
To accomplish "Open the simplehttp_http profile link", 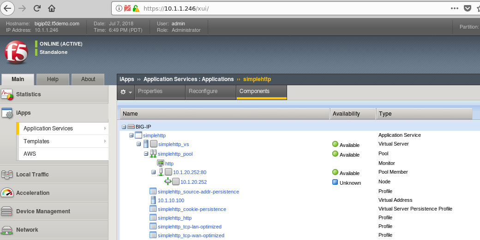I will point(174,218).
